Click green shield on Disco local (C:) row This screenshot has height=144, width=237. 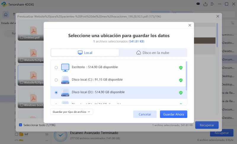click(x=181, y=80)
